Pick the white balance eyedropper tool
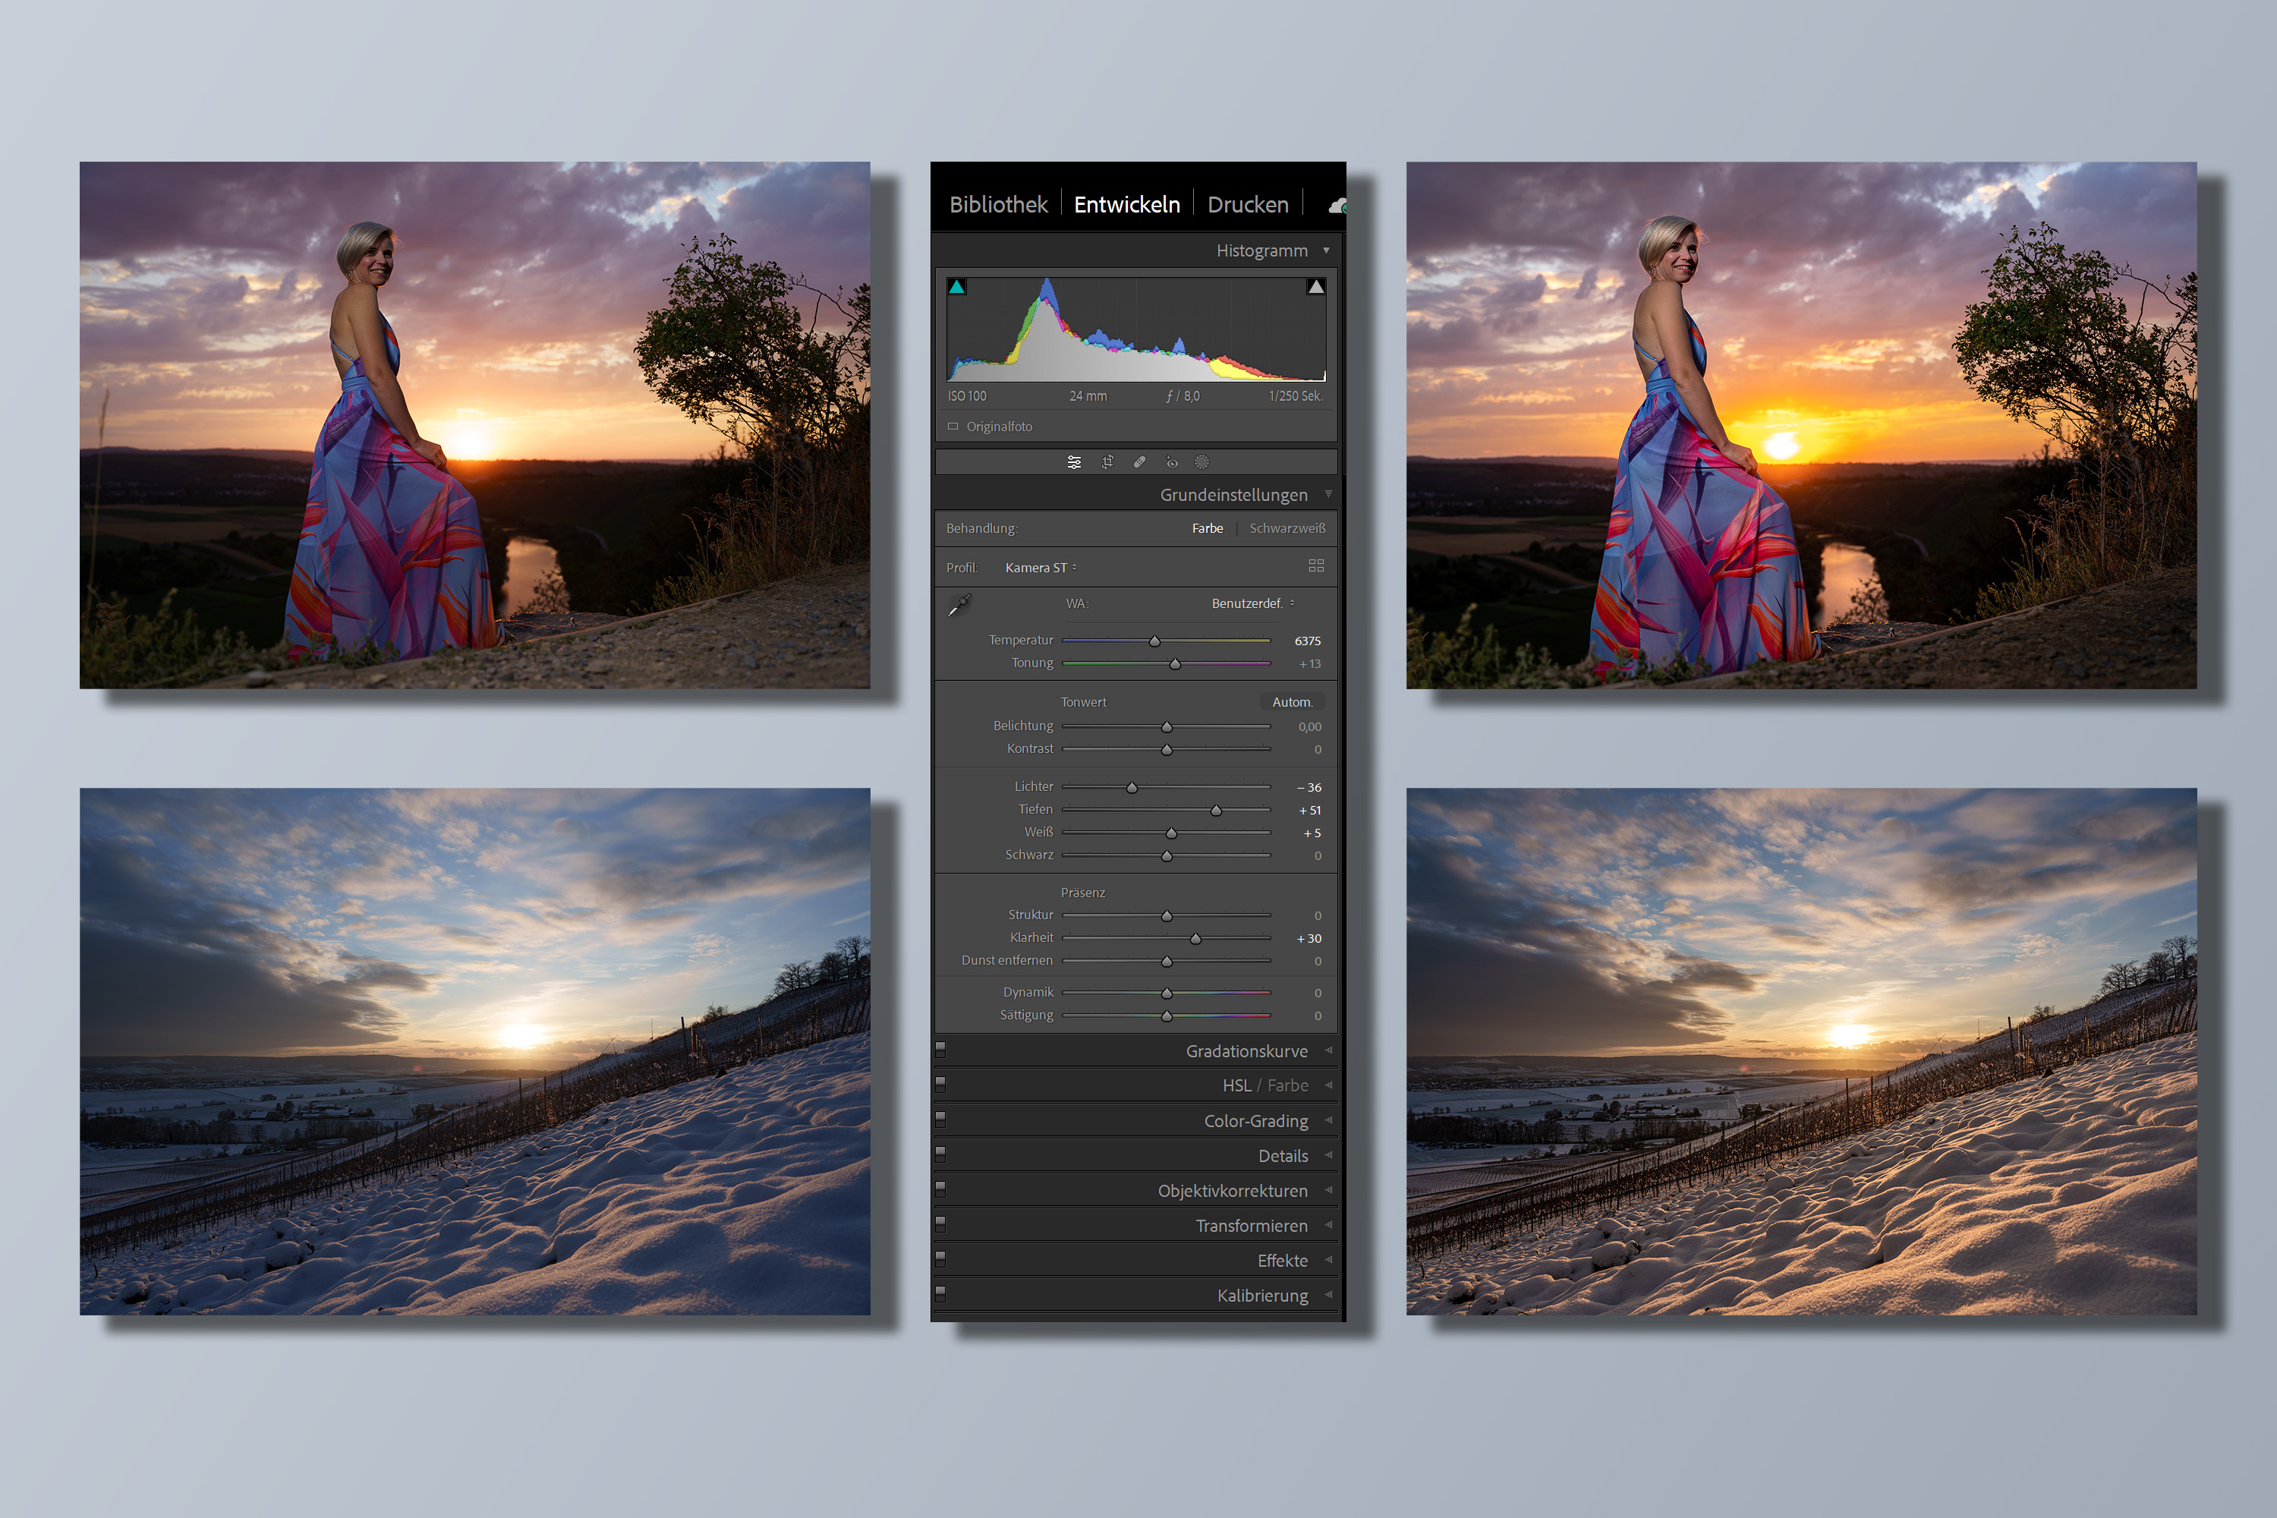This screenshot has width=2277, height=1518. [x=959, y=606]
